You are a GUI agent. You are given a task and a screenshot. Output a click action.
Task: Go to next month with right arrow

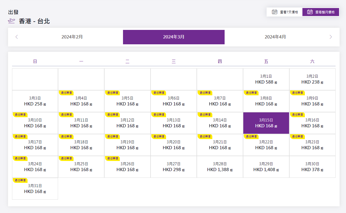point(331,37)
